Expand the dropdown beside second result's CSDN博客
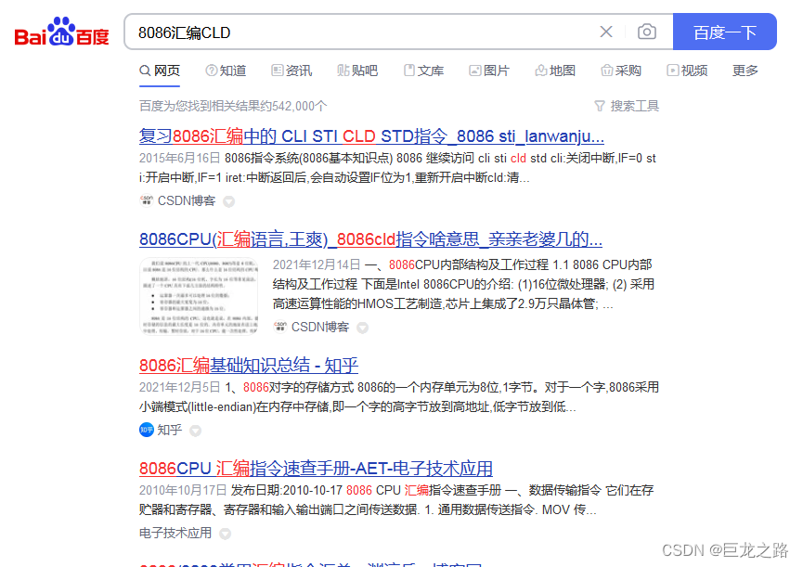 coord(363,328)
